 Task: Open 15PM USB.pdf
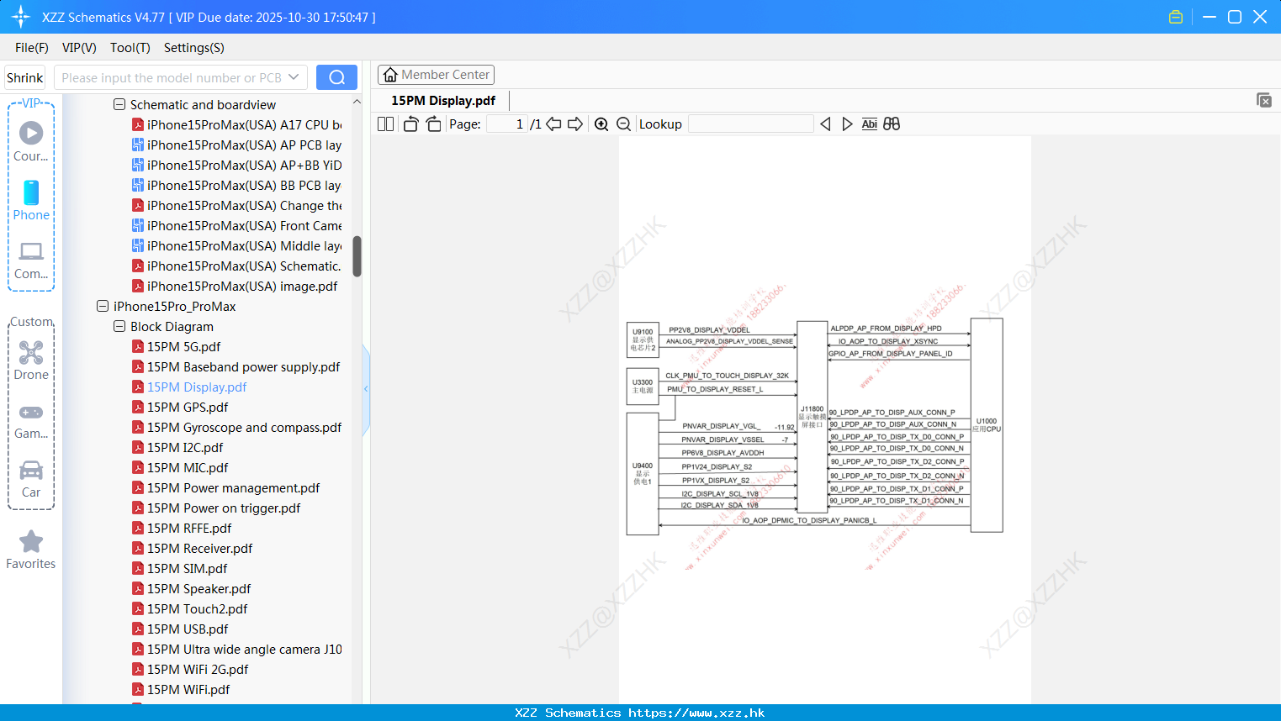click(180, 629)
